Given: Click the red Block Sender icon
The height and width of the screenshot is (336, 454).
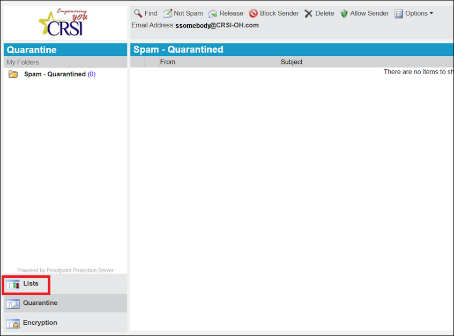Looking at the screenshot, I should coord(253,13).
